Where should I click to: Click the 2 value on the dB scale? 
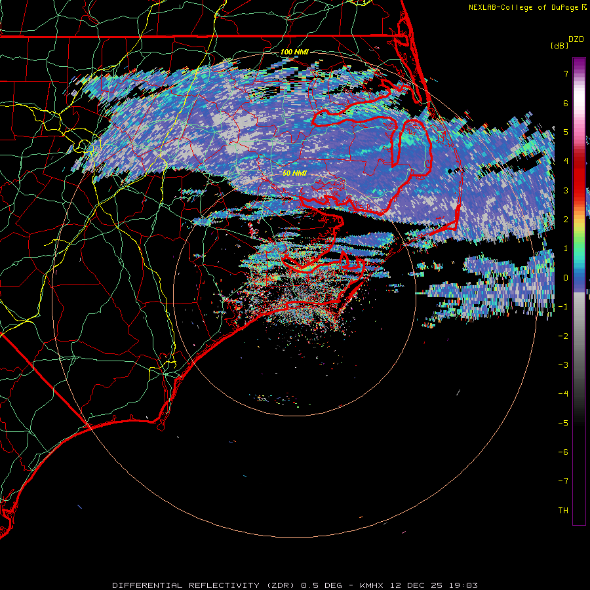566,220
